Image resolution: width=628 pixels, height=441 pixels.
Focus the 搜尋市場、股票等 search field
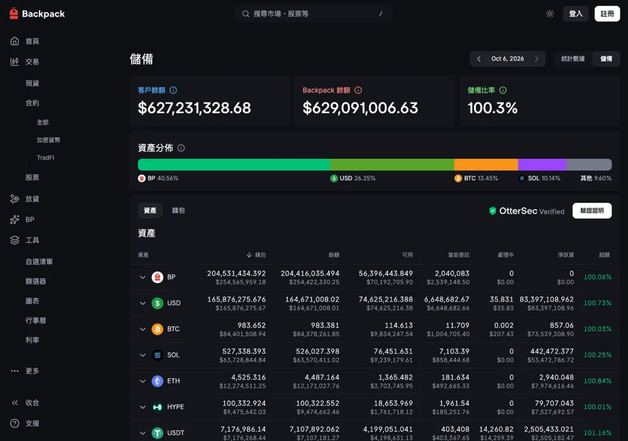[313, 14]
